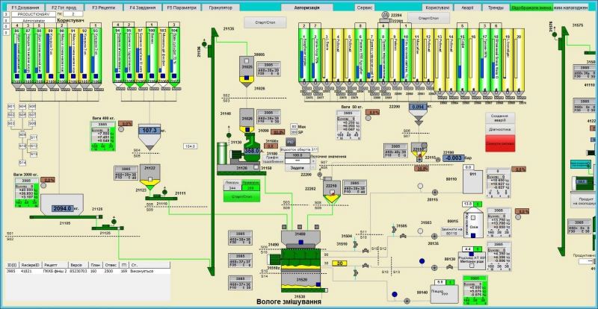Select the Ліворуч mode button
Viewport: 598px width, 309px height.
coord(232,182)
